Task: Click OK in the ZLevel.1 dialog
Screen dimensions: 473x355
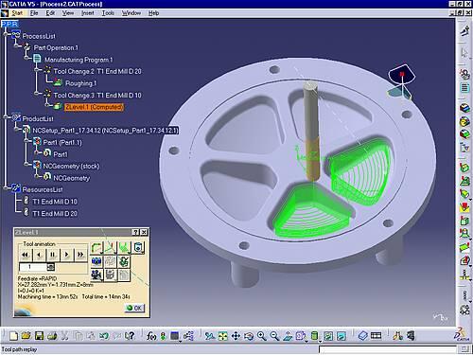Action: tap(134, 308)
